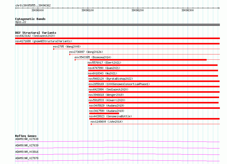Click the red bar under nsv4439923

(154, 119)
